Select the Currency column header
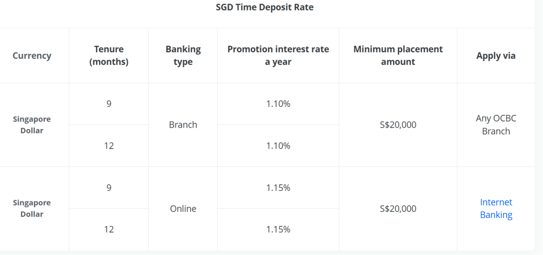Viewport: 543px width, 255px height. pyautogui.click(x=32, y=56)
